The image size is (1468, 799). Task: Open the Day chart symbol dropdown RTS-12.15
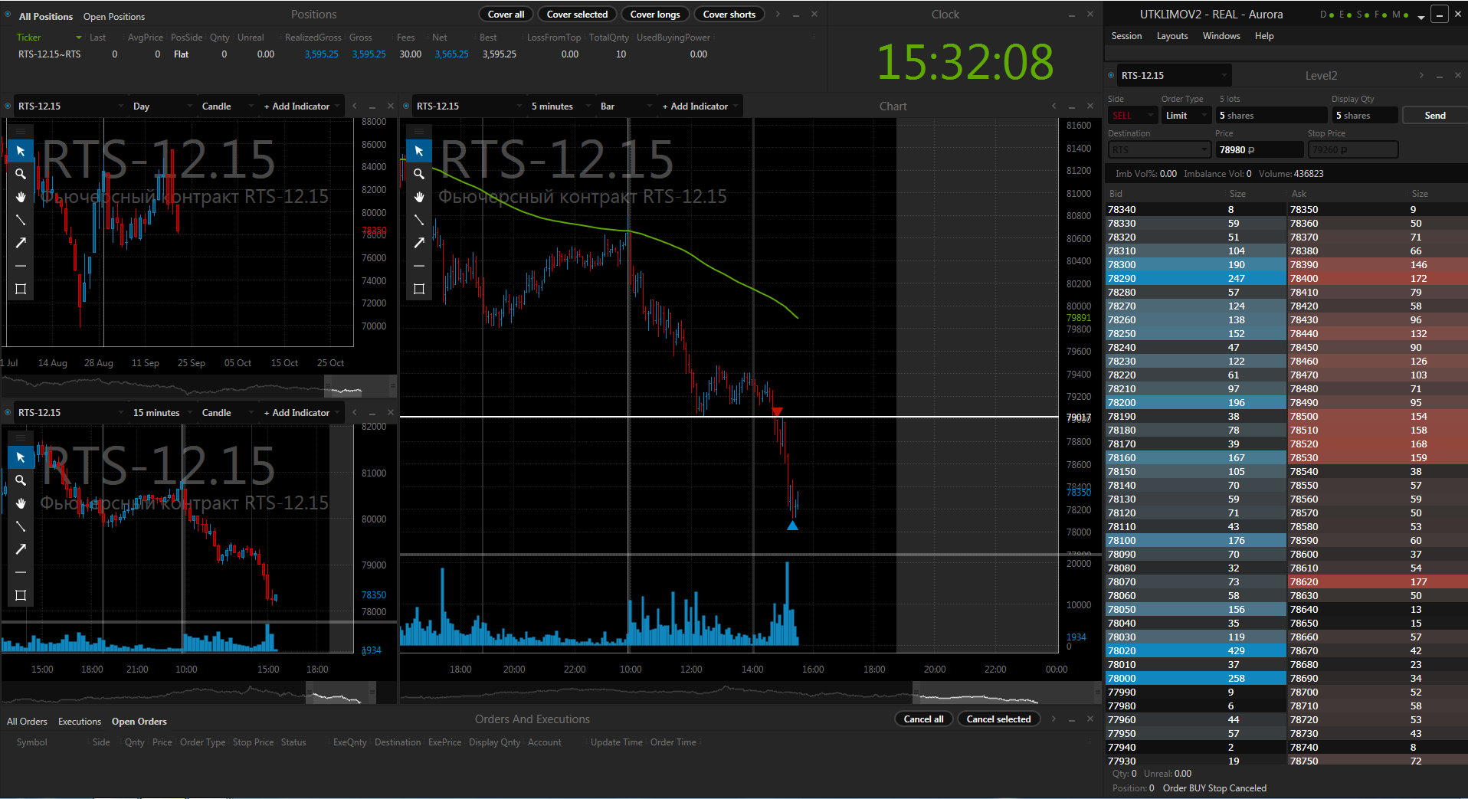tap(70, 106)
